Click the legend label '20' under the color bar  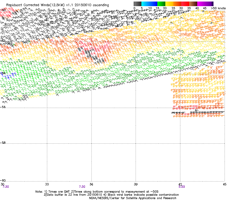(x=165, y=8)
